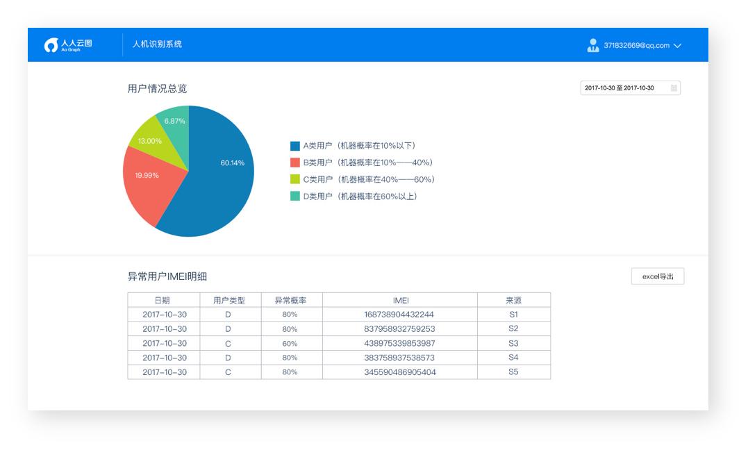Screen dimensions: 748x450
Task: Click the S1 source cell
Action: point(514,315)
